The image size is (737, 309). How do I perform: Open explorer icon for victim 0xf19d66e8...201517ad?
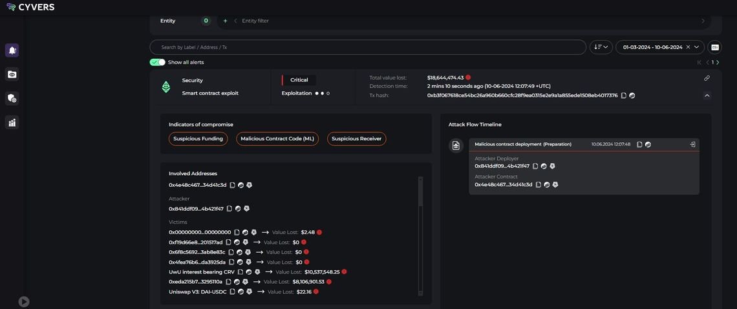click(x=237, y=242)
